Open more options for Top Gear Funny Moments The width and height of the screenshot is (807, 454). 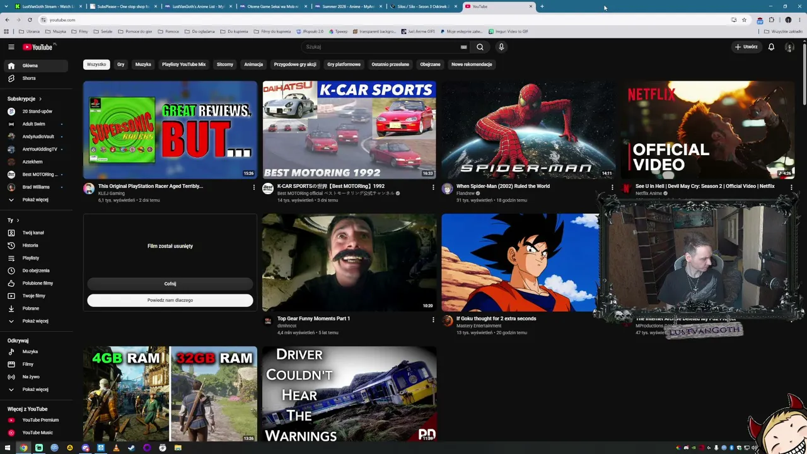coord(433,320)
